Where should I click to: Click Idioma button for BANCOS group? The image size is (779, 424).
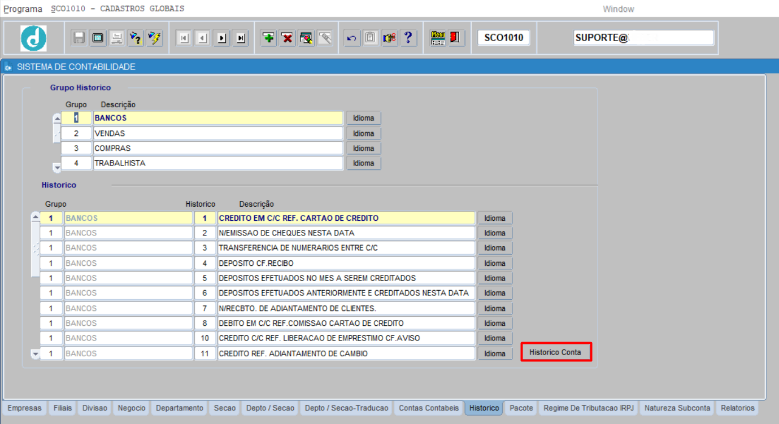364,119
